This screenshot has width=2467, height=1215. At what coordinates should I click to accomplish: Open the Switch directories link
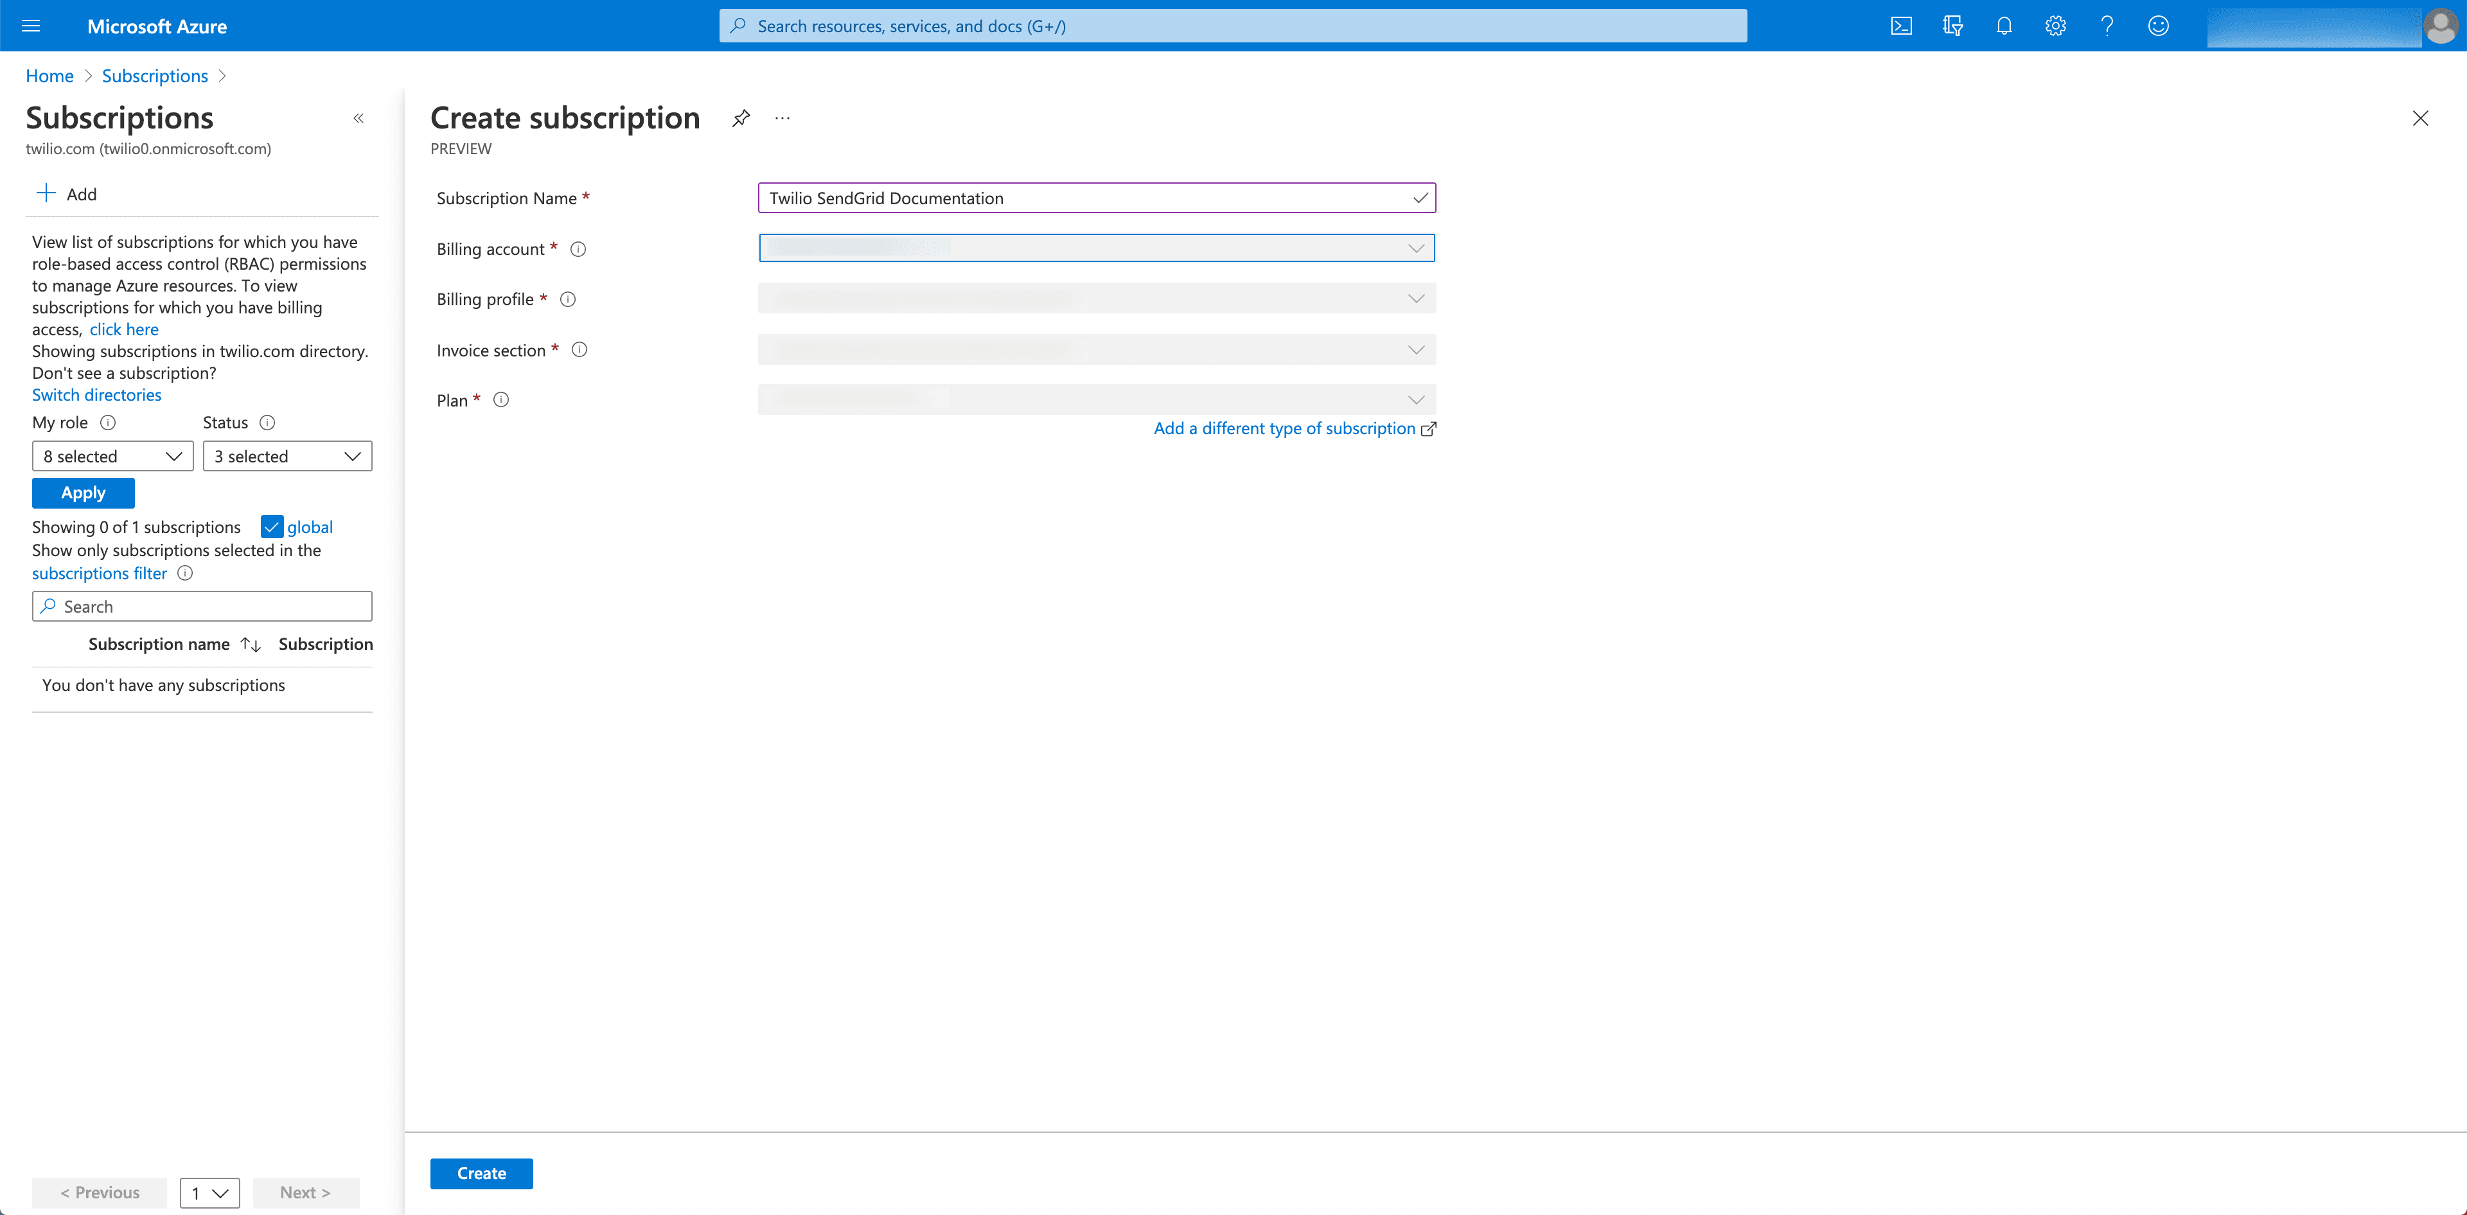coord(96,394)
